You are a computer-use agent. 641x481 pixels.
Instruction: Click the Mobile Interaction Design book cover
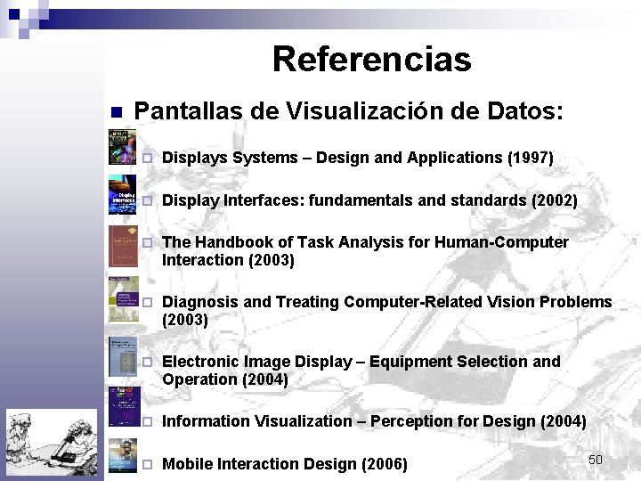[x=123, y=456]
